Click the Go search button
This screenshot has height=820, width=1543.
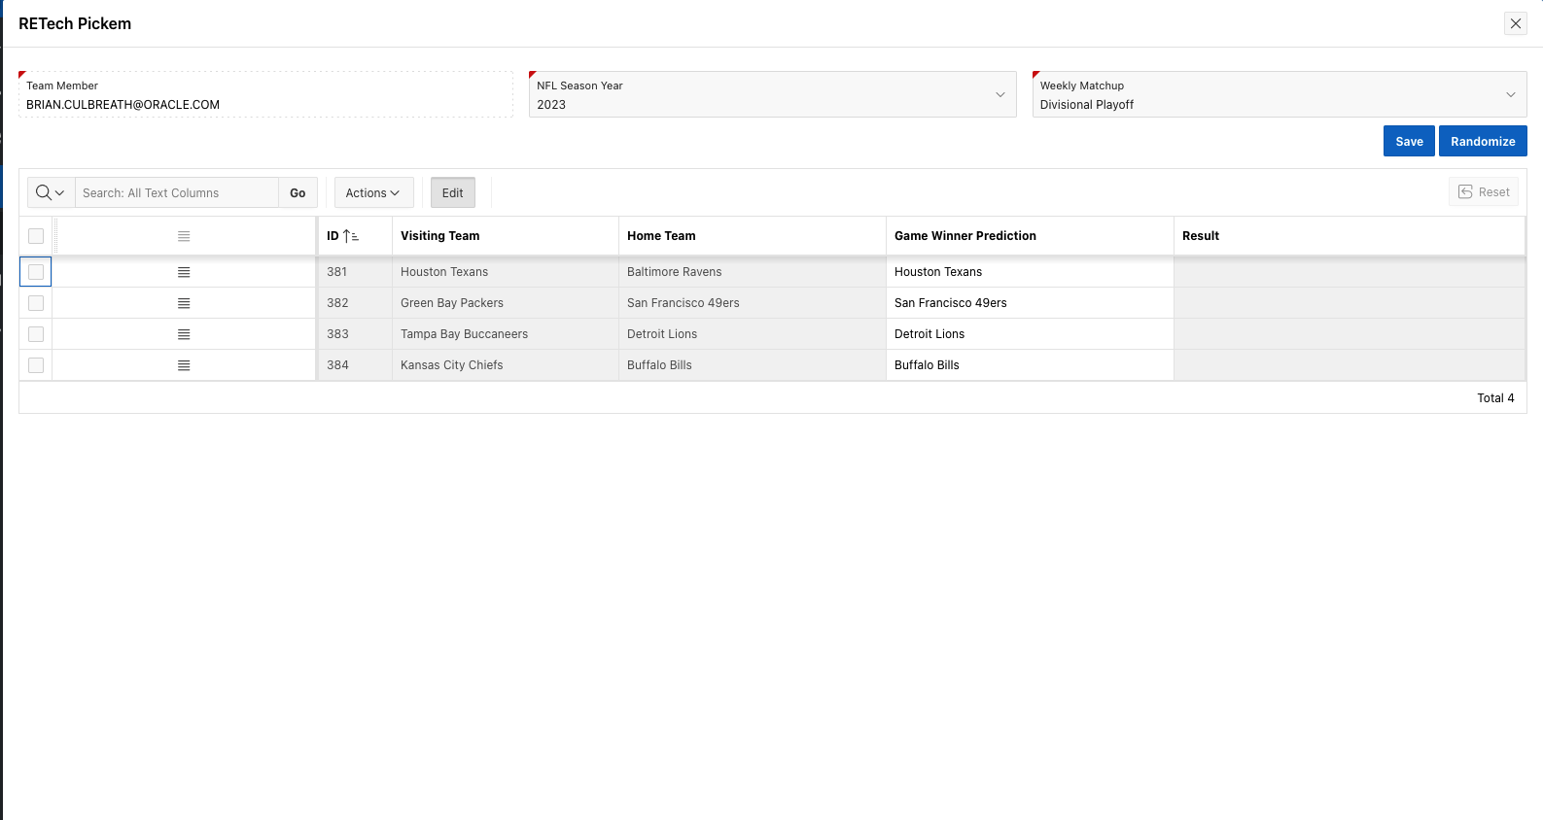point(298,192)
